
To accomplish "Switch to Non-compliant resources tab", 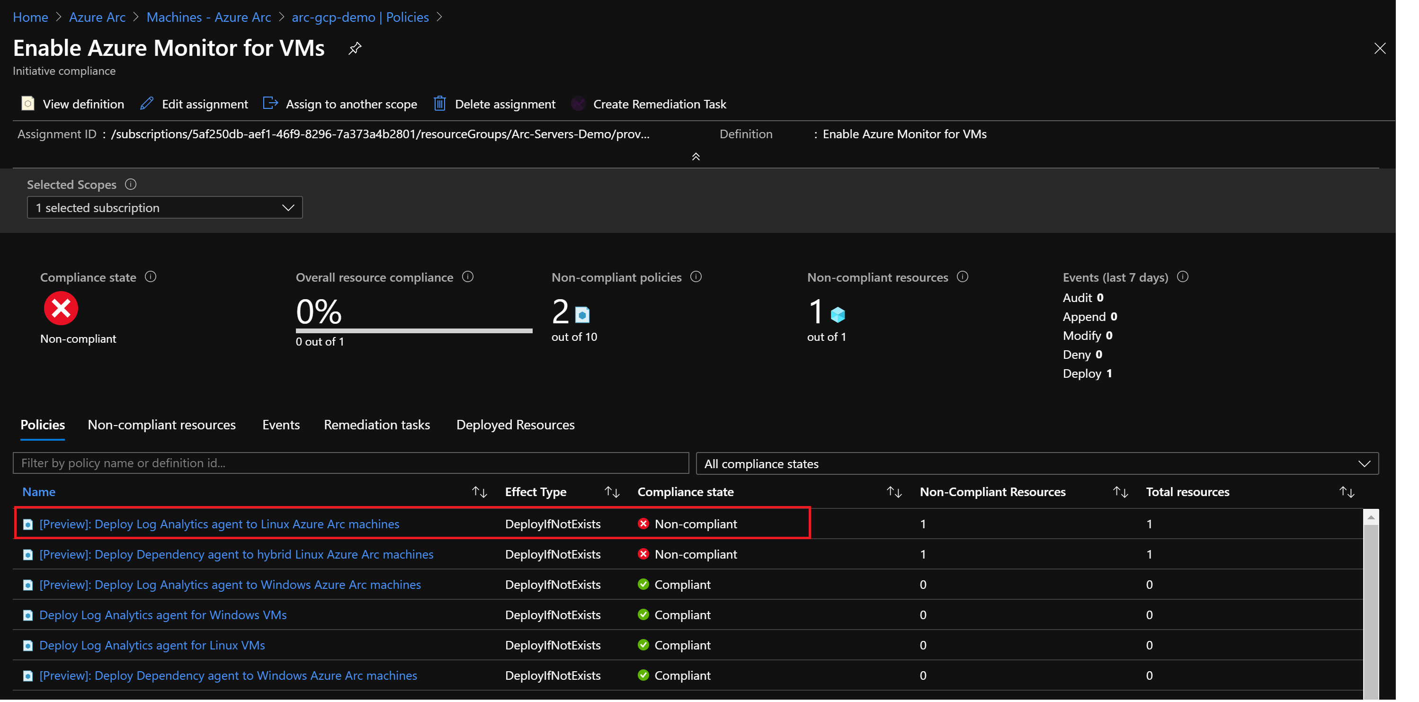I will (161, 425).
